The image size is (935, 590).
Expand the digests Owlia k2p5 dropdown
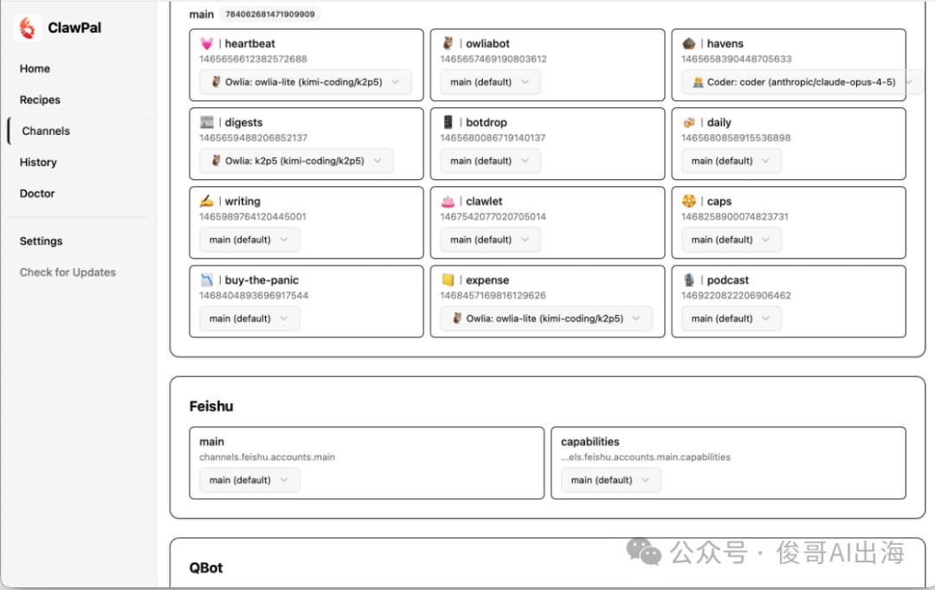295,161
